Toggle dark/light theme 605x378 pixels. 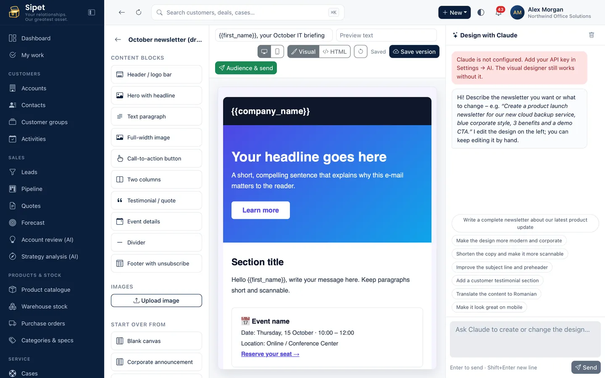point(481,13)
